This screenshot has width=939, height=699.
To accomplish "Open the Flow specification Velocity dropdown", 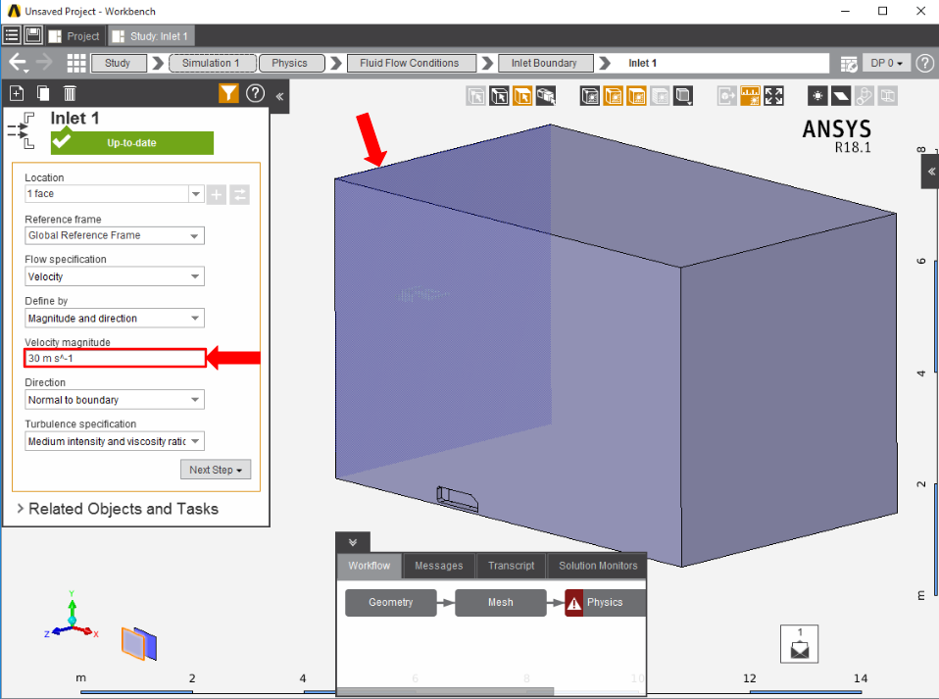I will pyautogui.click(x=115, y=276).
